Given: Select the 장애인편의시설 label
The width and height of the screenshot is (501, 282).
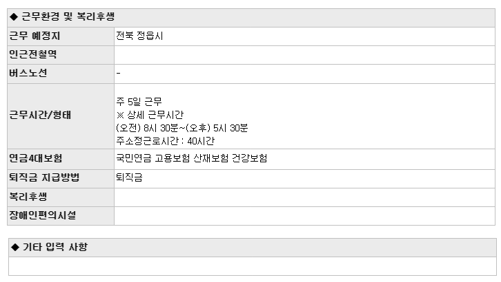Looking at the screenshot, I should pos(43,215).
